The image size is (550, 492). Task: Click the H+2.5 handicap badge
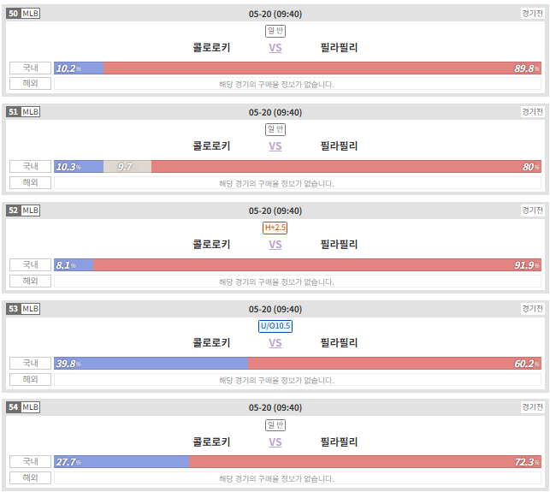coord(275,228)
